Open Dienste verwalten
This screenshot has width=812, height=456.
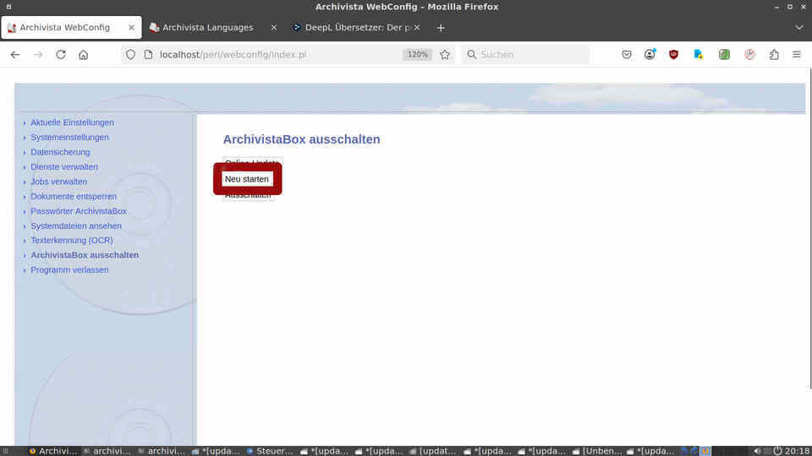64,166
